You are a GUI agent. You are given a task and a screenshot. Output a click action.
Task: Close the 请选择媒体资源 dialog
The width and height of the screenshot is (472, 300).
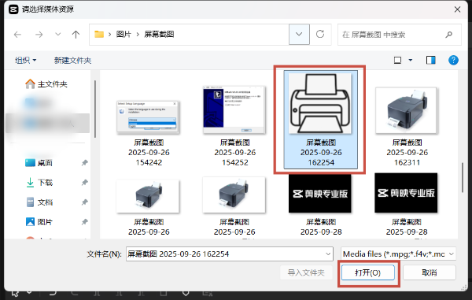tap(457, 9)
